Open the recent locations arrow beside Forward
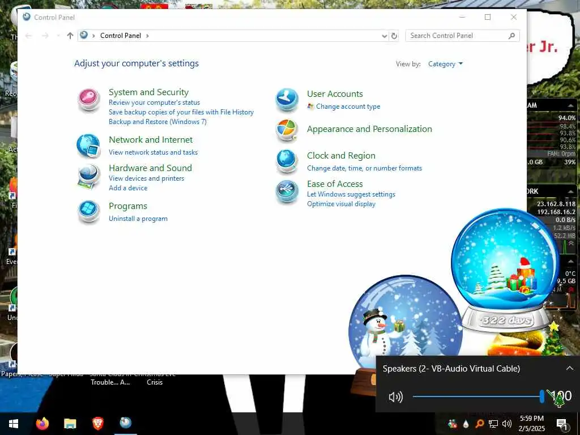 coord(58,36)
